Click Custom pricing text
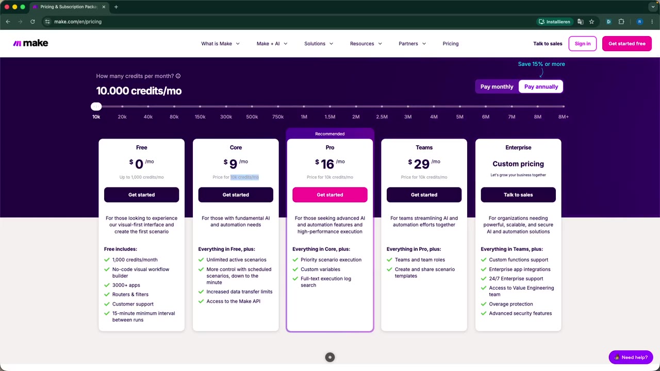The width and height of the screenshot is (660, 371). (518, 164)
